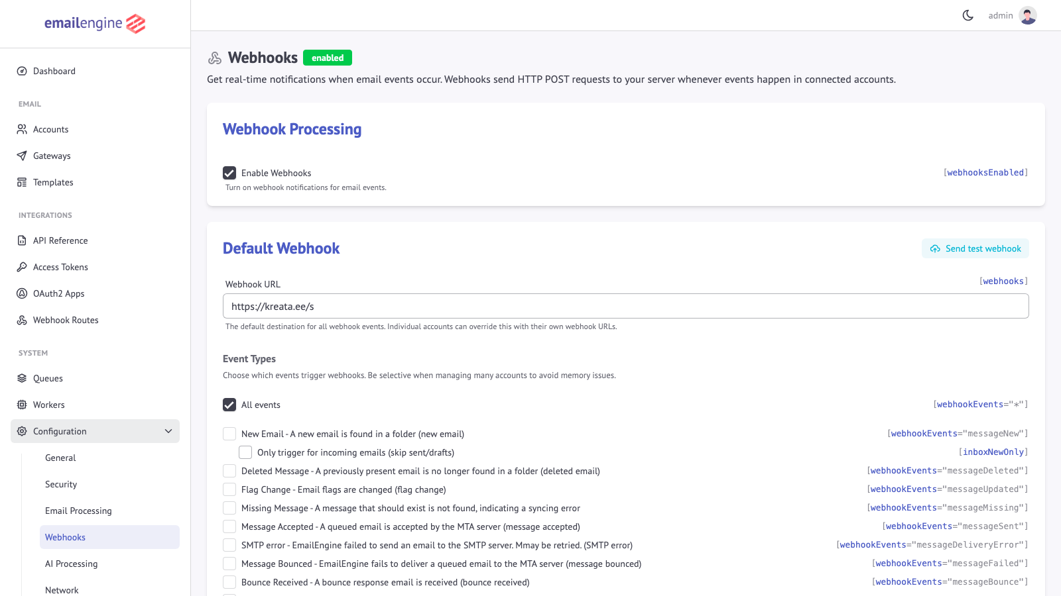Click the Workers chip icon
Viewport: 1061px width, 596px height.
[x=22, y=405]
